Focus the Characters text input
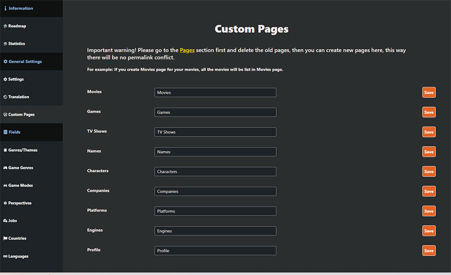The height and width of the screenshot is (275, 451). point(215,171)
